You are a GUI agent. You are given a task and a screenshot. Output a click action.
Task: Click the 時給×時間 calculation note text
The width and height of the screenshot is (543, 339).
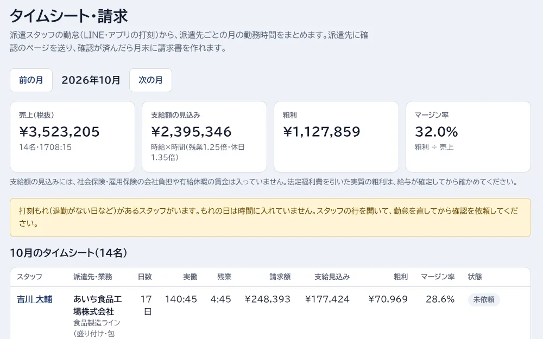(198, 152)
